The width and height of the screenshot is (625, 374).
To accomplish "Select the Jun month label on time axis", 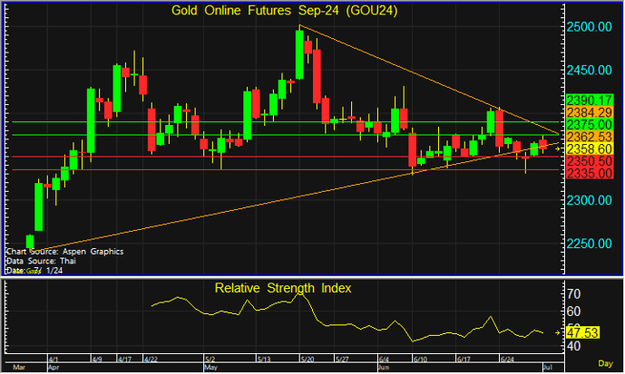I will click(x=384, y=369).
